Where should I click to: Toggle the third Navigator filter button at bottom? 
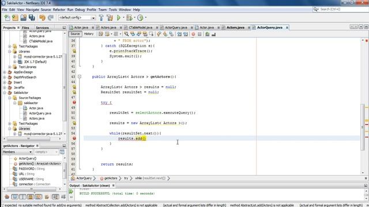22,197
